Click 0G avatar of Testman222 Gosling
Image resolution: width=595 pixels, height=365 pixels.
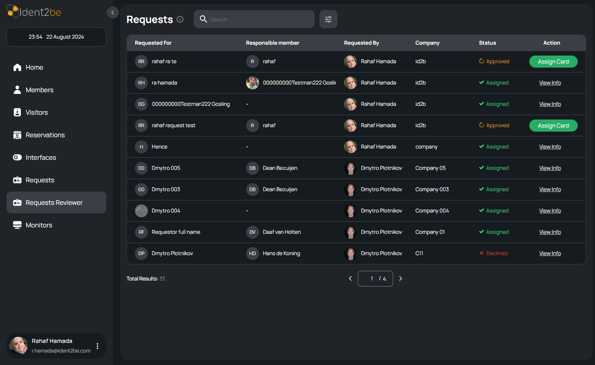pyautogui.click(x=141, y=104)
